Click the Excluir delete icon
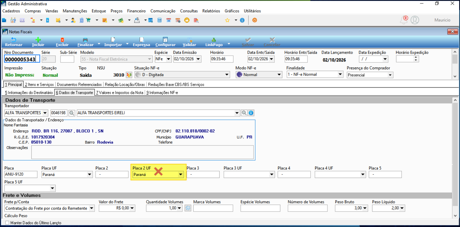 coord(62,40)
